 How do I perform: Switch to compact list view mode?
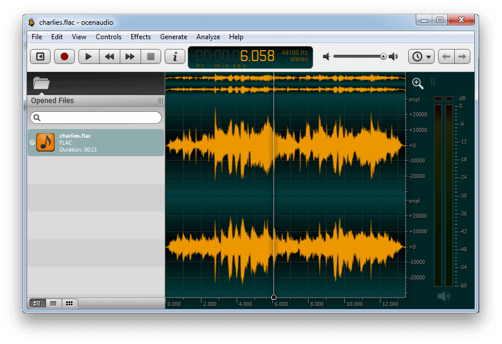point(53,303)
